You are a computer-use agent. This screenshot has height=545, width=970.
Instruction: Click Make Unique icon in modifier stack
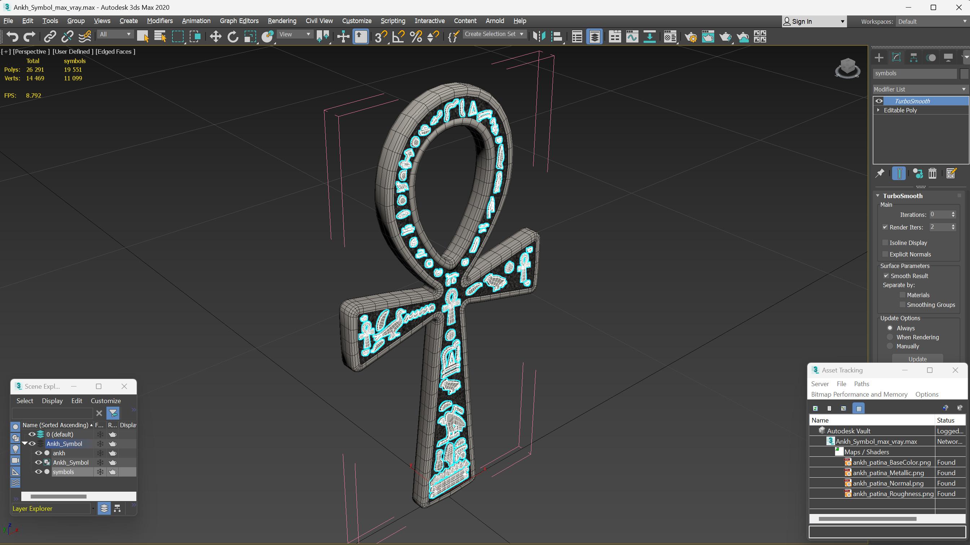(x=918, y=173)
